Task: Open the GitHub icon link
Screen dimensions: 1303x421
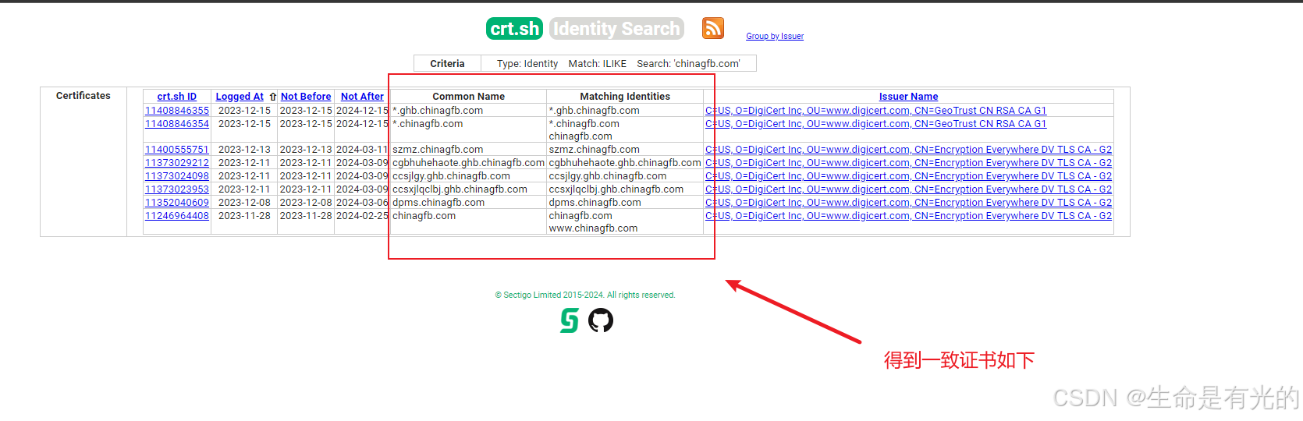Action: pyautogui.click(x=601, y=320)
